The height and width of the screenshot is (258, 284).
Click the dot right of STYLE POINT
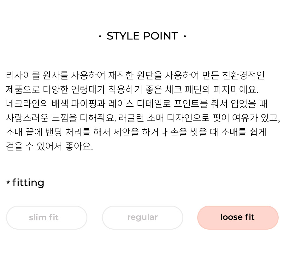pos(185,36)
